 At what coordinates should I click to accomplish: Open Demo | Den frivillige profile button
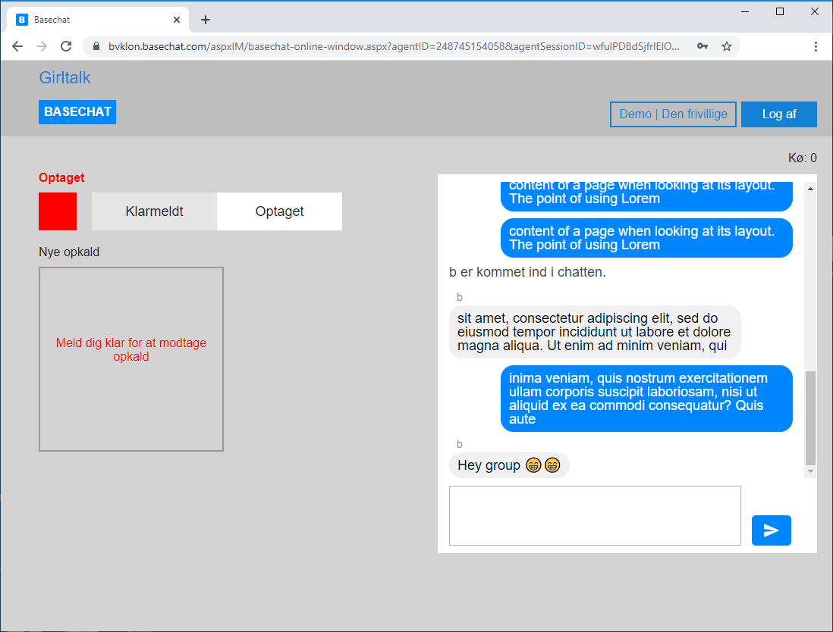click(673, 114)
